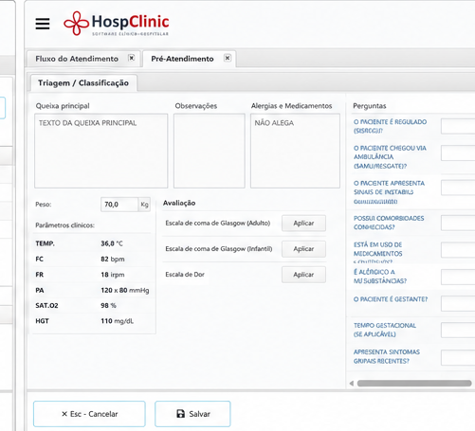Click the Perguntas scrollbar left arrow
Image resolution: width=475 pixels, height=431 pixels.
(x=352, y=384)
